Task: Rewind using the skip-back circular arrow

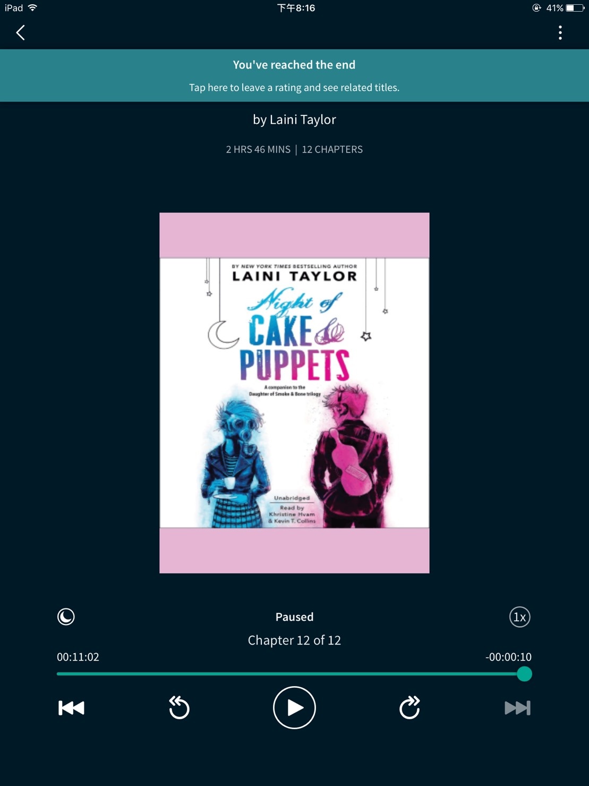Action: tap(179, 707)
